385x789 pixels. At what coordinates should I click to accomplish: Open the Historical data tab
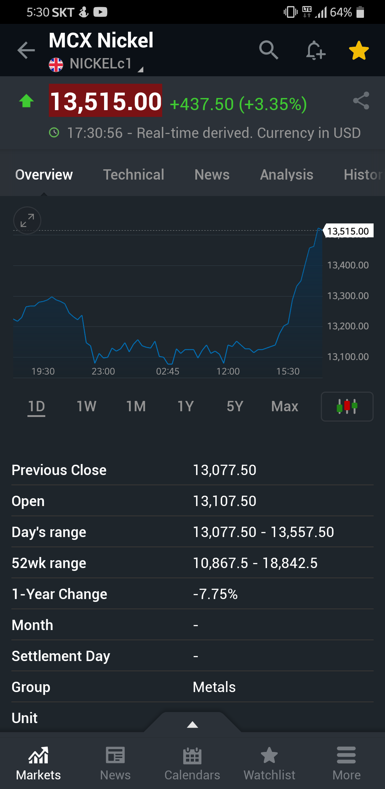click(x=364, y=175)
